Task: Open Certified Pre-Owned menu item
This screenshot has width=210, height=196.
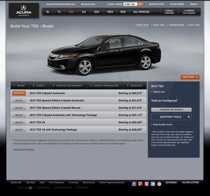Action: 189,12
